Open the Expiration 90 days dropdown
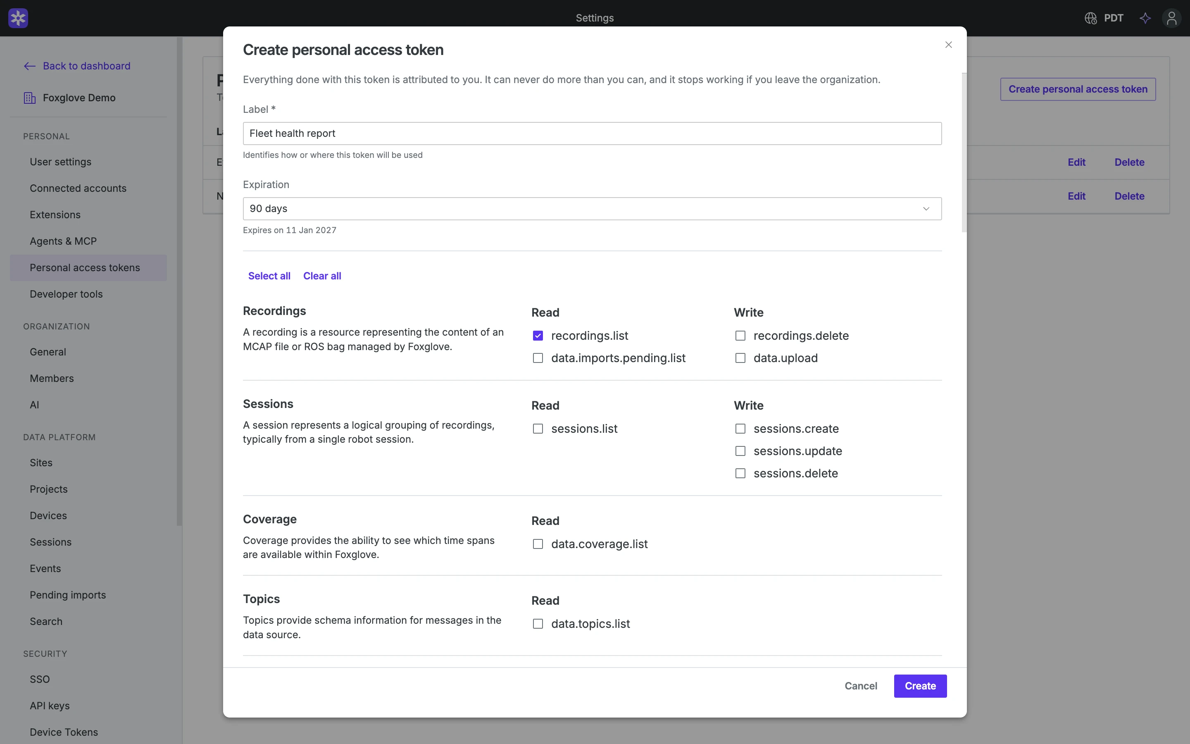 (x=592, y=209)
